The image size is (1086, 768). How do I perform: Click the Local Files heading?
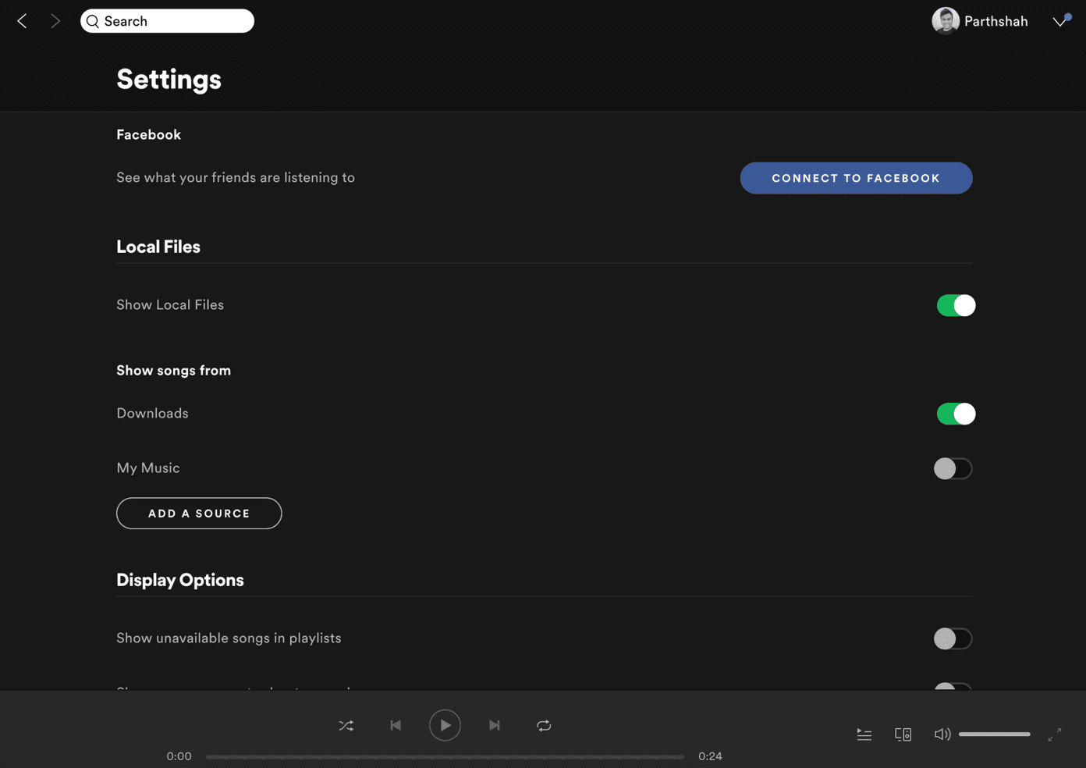point(158,247)
